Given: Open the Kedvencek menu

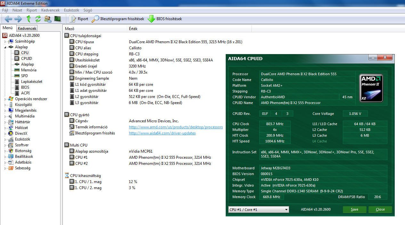Looking at the screenshot, I should pyautogui.click(x=50, y=10).
